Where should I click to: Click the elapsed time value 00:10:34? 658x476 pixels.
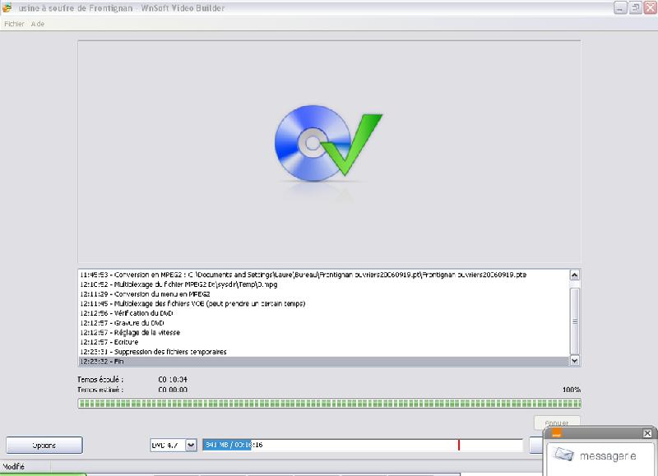[173, 380]
